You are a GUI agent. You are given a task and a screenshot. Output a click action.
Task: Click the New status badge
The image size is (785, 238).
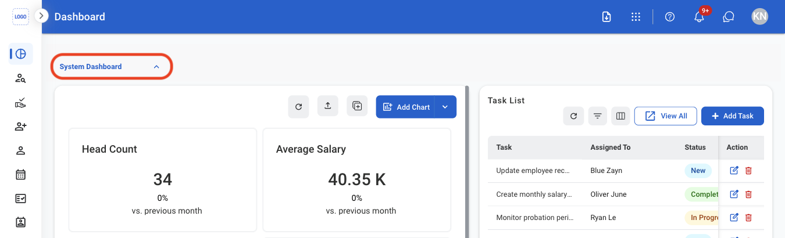698,171
